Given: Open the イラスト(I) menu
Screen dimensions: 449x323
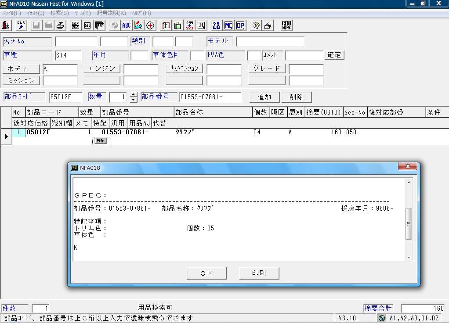Looking at the screenshot, I should pyautogui.click(x=36, y=13).
